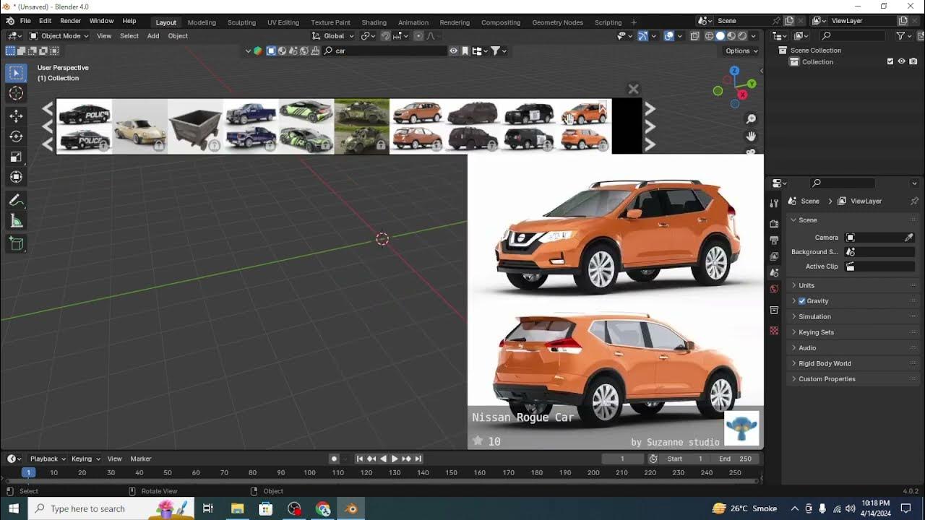Click the asset bar next page arrow
Image resolution: width=925 pixels, height=520 pixels.
(x=650, y=126)
